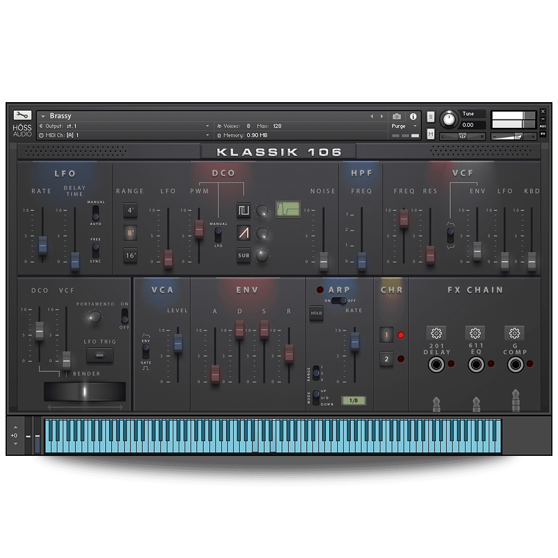The image size is (558, 558).
Task: Toggle the VCF envelope polarity switch
Action: pyautogui.click(x=450, y=235)
